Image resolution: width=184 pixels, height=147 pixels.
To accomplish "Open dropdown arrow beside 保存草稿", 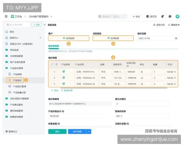I will [89, 131].
